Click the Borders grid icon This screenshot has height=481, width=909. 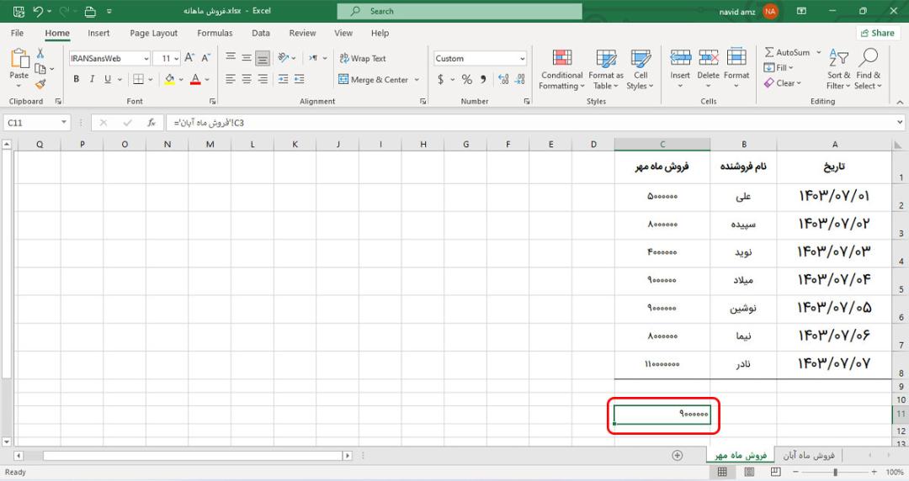(139, 79)
